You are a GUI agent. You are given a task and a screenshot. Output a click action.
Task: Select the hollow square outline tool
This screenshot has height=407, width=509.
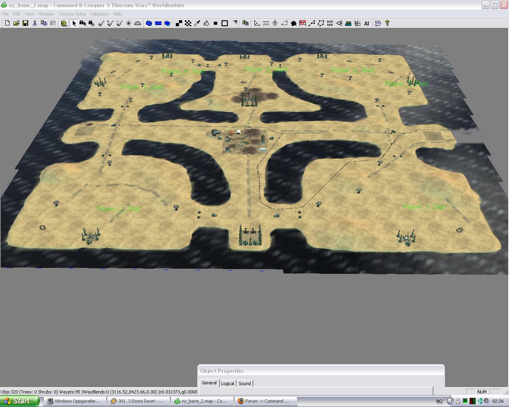(225, 23)
